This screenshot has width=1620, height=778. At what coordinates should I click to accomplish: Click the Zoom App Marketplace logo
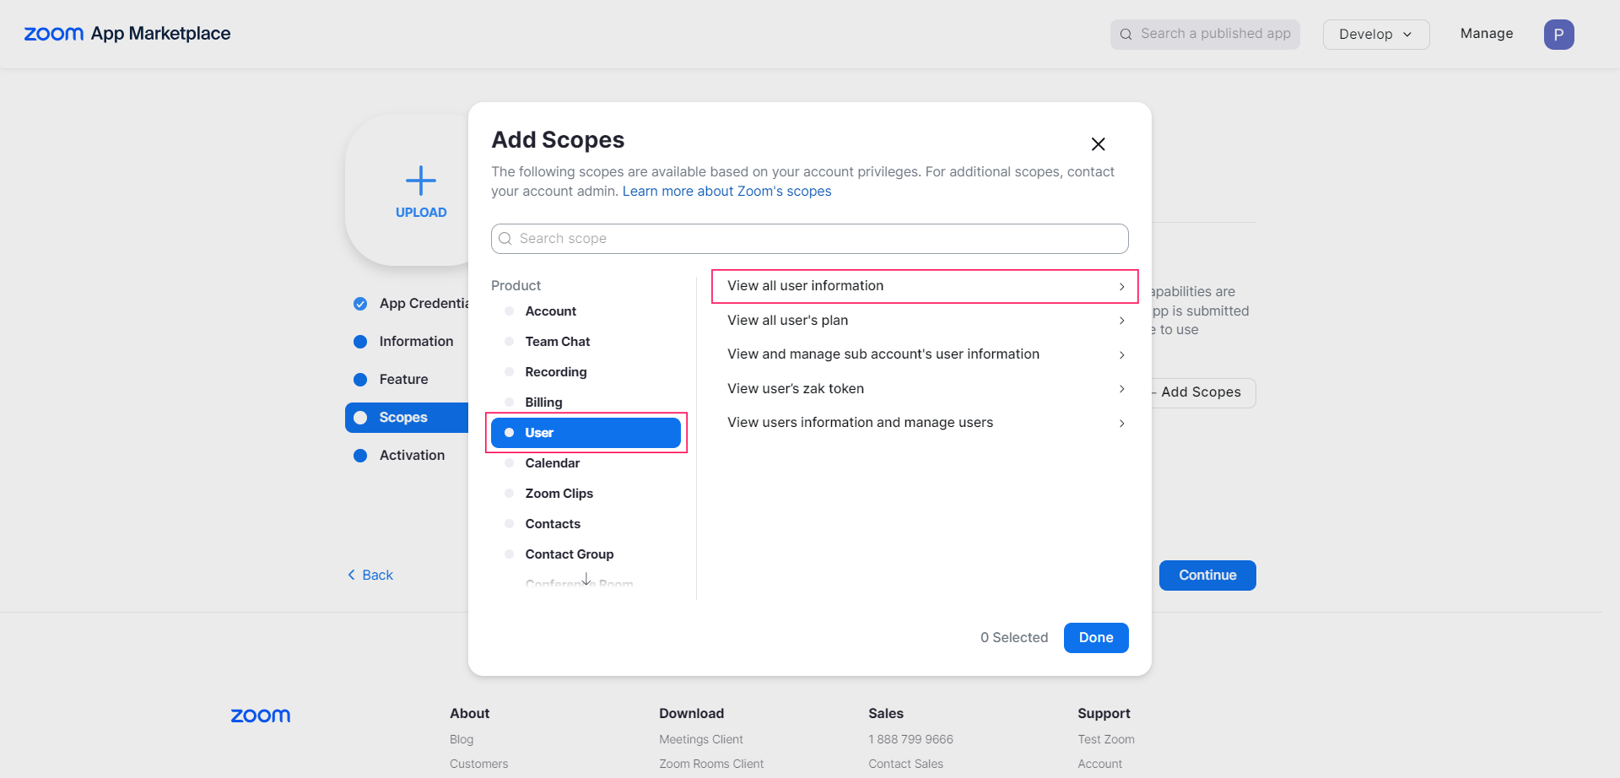127,34
